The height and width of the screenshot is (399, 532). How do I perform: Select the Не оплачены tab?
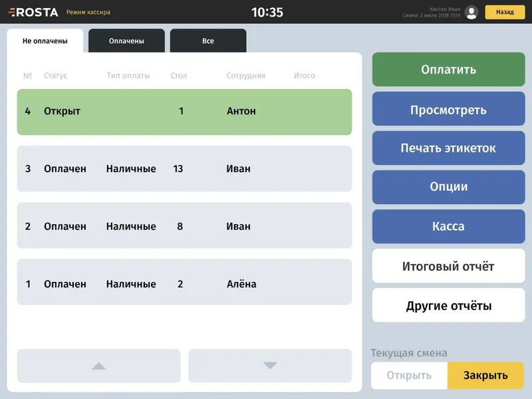45,41
